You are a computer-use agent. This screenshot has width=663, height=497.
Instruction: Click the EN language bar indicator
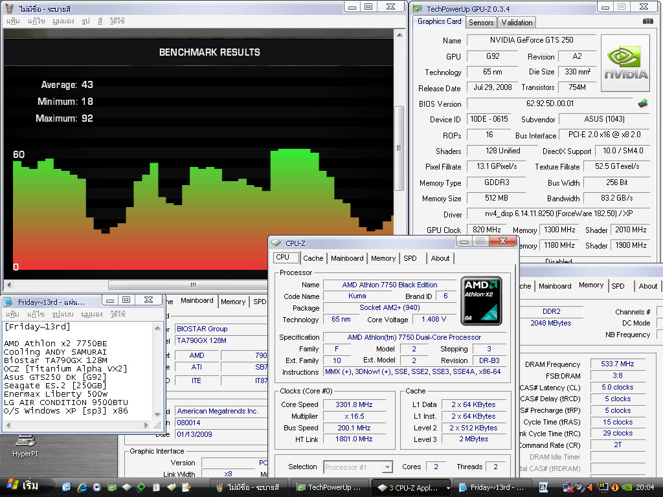tap(543, 487)
